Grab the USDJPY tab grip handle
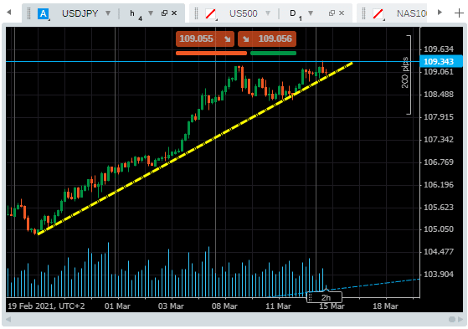Image resolution: width=468 pixels, height=329 pixels. (x=29, y=13)
